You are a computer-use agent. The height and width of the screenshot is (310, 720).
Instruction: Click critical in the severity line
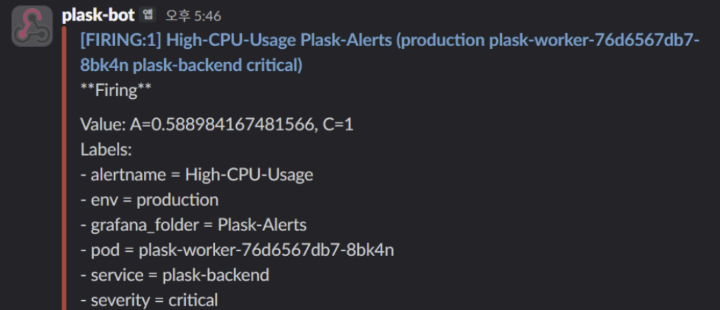click(193, 300)
